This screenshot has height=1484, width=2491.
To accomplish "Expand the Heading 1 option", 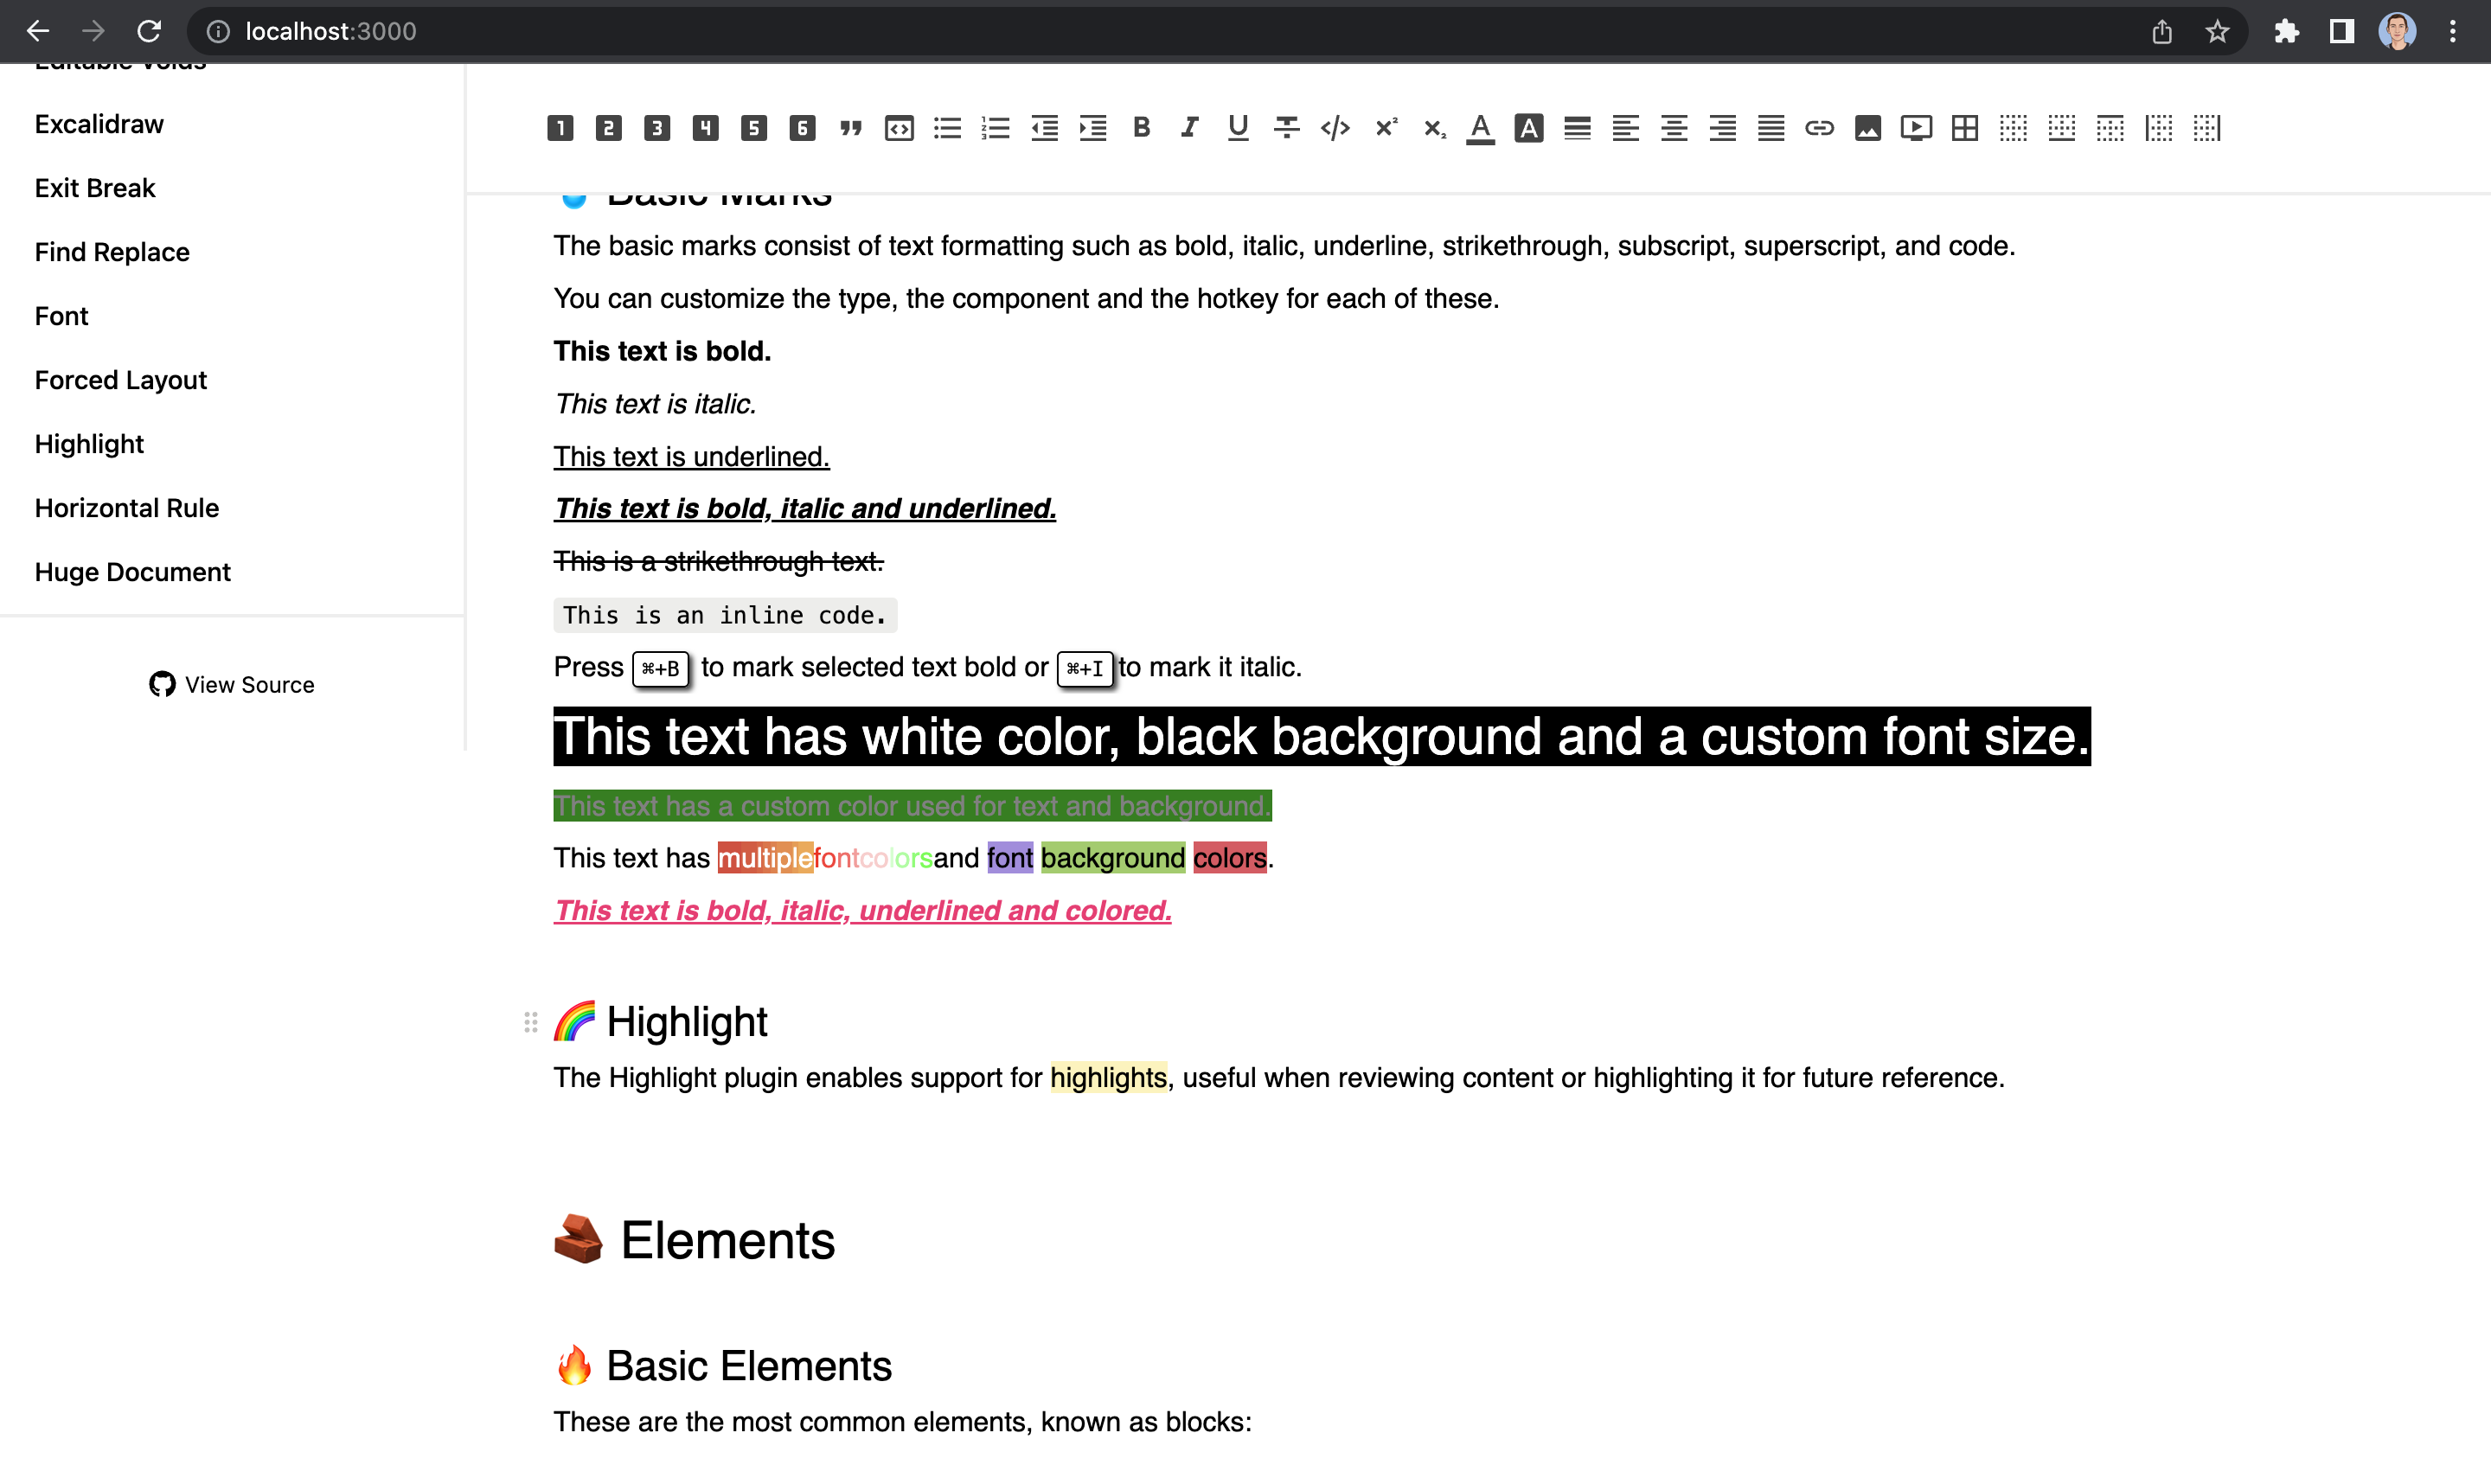I will (560, 128).
